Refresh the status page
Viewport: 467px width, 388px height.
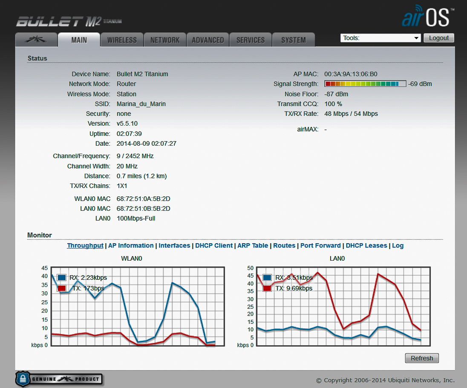pyautogui.click(x=422, y=358)
